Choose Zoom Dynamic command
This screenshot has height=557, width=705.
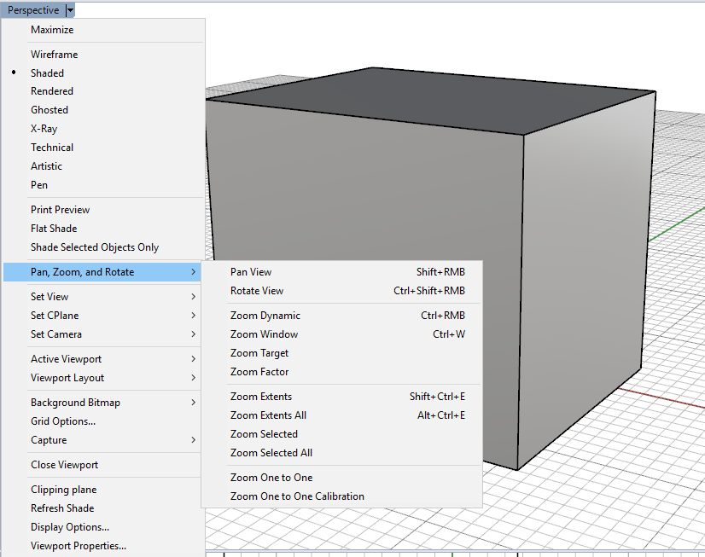tap(341, 316)
